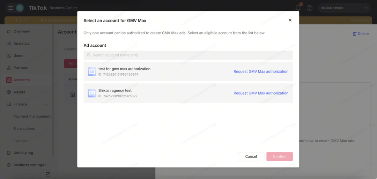Collapse the Finance section chevron
The width and height of the screenshot is (377, 179).
(46, 104)
